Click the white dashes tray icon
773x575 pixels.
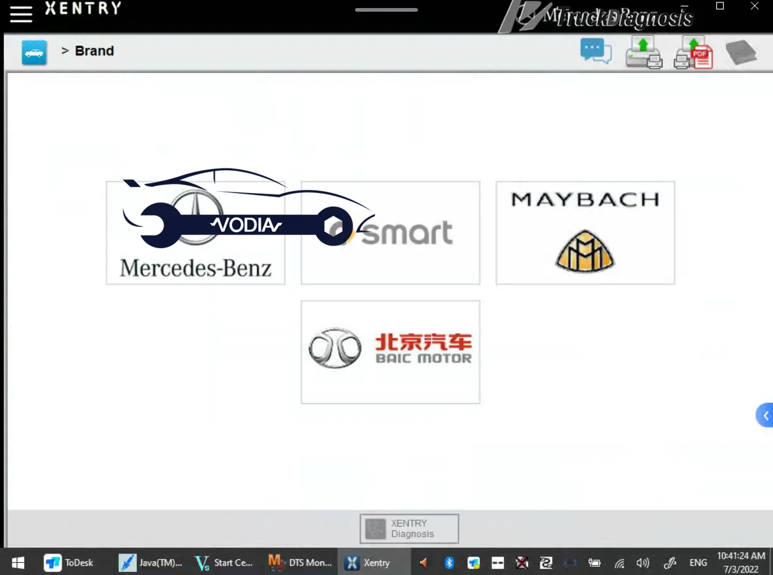click(498, 563)
